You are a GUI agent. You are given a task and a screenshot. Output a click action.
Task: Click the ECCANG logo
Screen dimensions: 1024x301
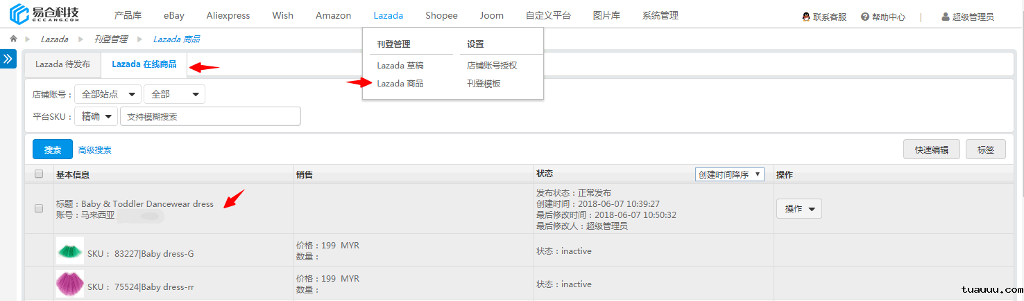coord(45,14)
